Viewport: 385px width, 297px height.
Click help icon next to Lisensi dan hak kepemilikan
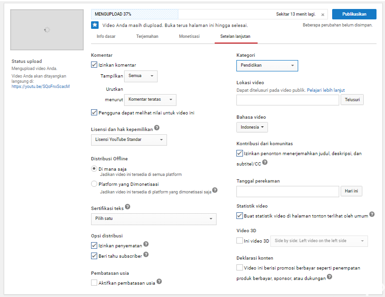click(157, 128)
